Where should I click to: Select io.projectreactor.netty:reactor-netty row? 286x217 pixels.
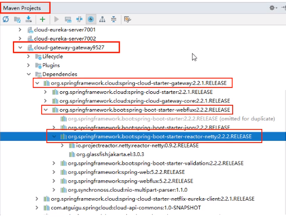138,145
